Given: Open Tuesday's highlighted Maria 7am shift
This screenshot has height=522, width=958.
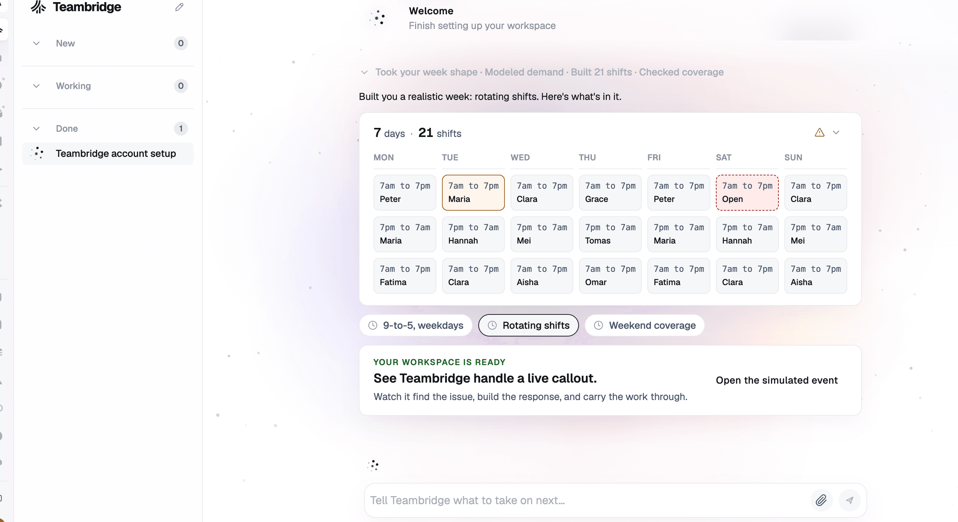Looking at the screenshot, I should (x=473, y=193).
